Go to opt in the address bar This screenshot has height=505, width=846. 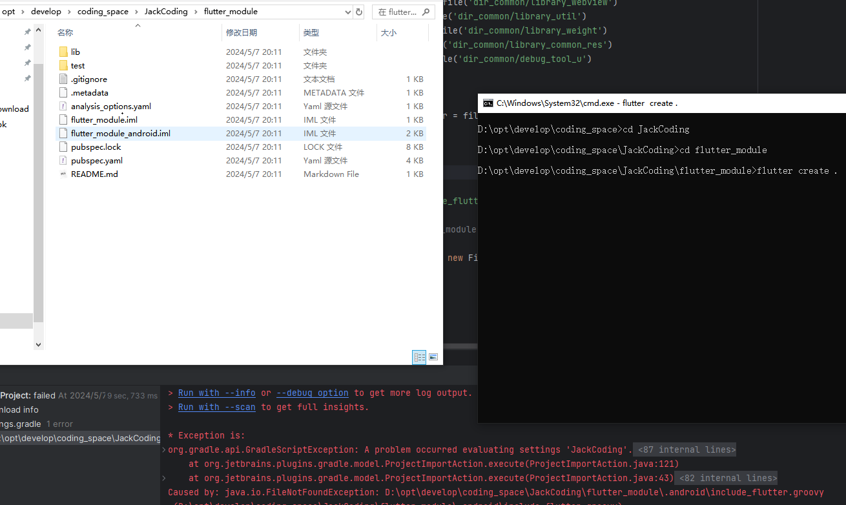(9, 12)
